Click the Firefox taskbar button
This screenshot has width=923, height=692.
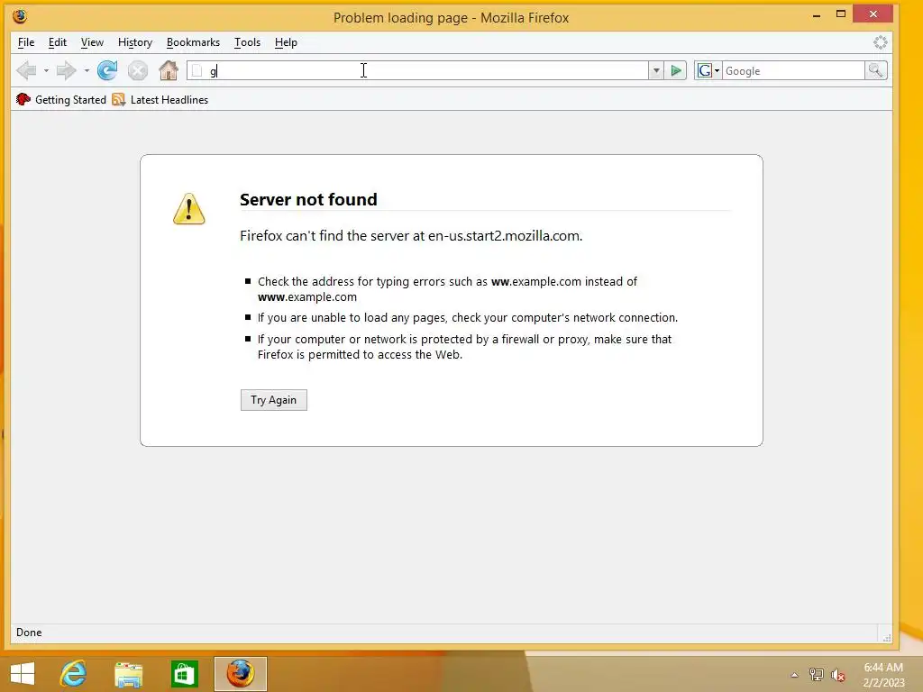click(x=240, y=674)
